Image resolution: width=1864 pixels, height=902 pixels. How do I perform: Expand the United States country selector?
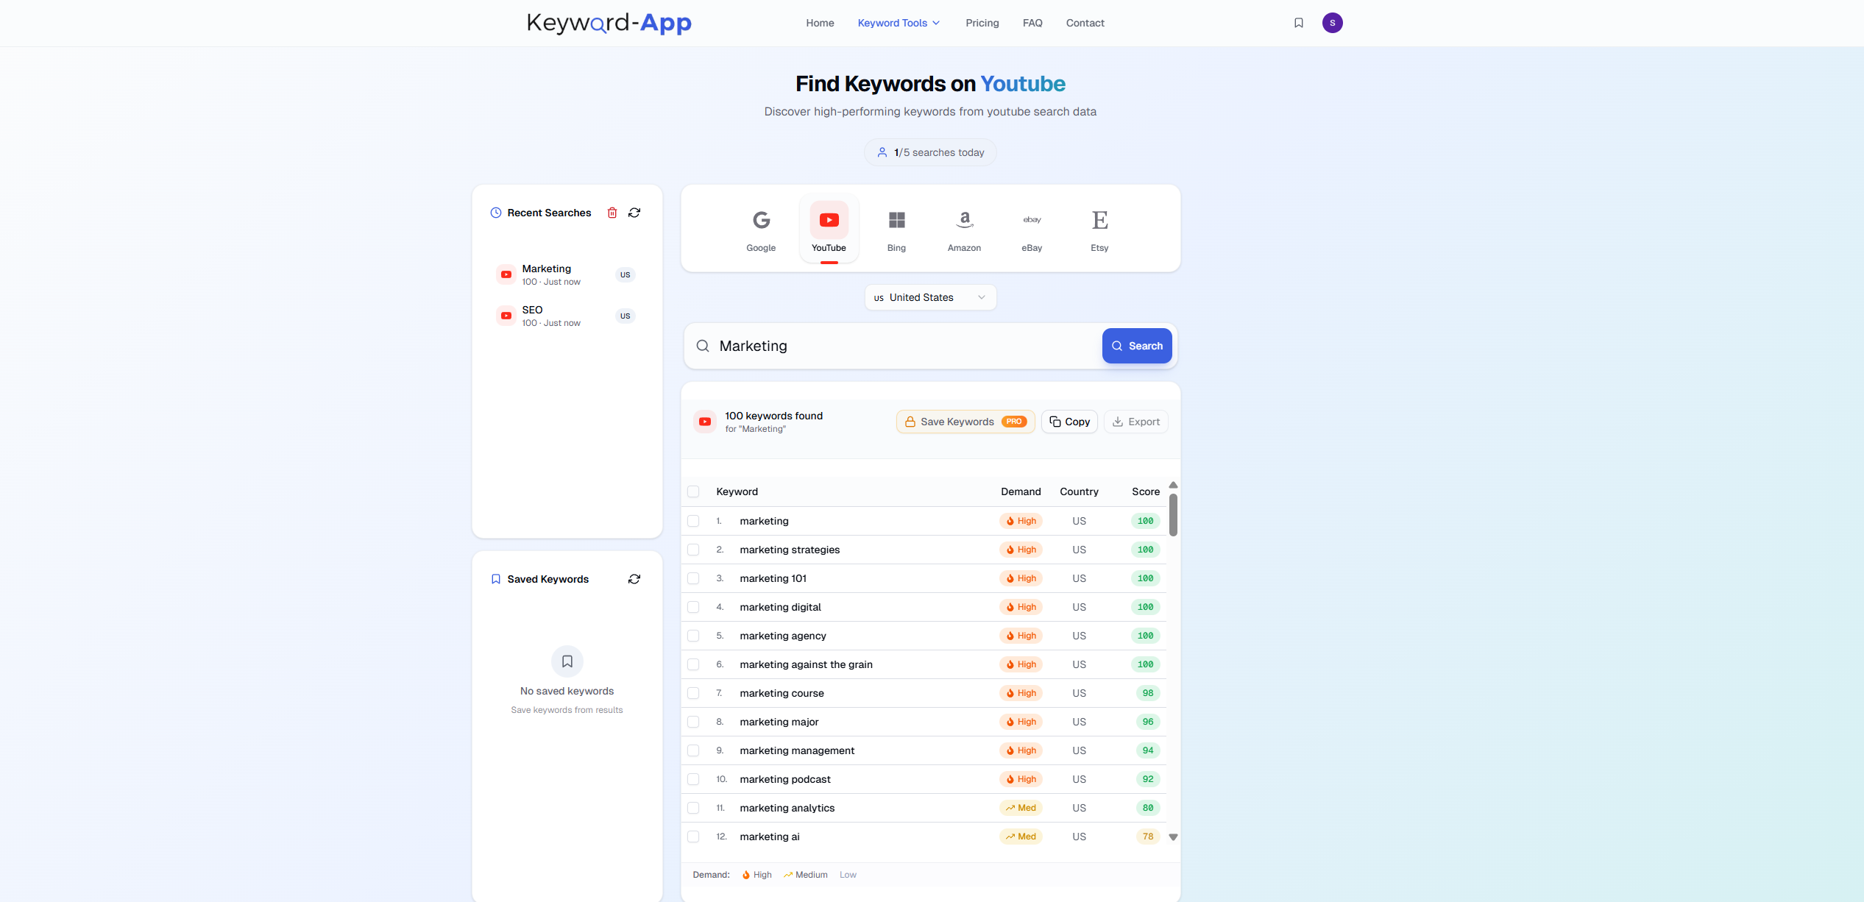(x=929, y=297)
